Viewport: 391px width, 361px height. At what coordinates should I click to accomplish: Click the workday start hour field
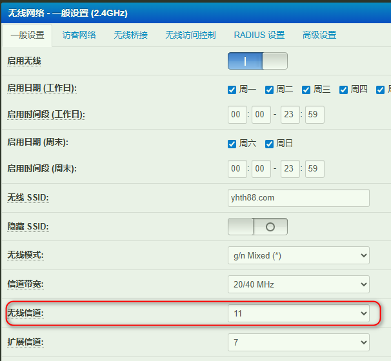point(237,115)
